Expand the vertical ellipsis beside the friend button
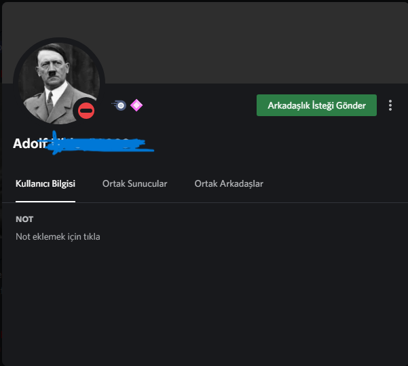This screenshot has width=408, height=366. tap(390, 105)
